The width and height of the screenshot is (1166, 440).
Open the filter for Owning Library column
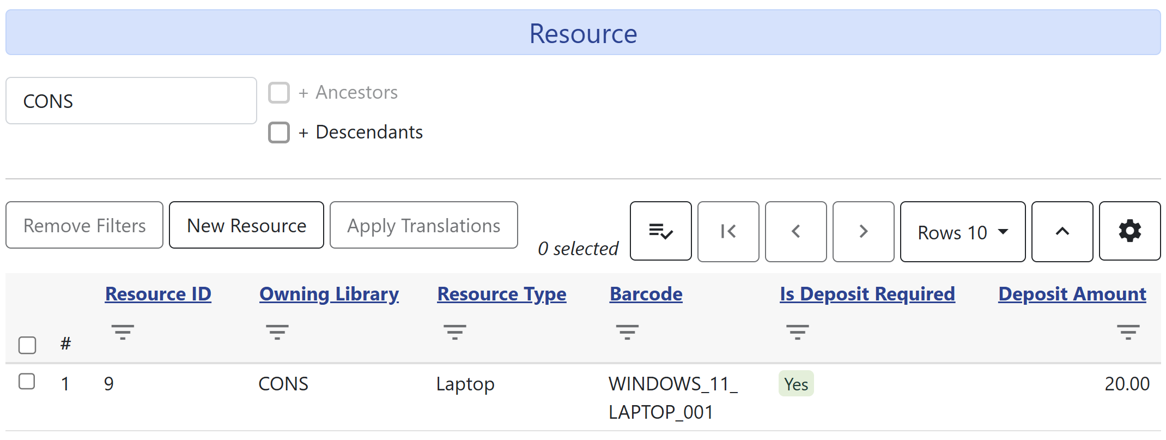(x=277, y=331)
